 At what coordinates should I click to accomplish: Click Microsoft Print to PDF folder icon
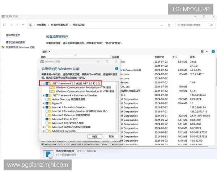[x=50, y=119]
